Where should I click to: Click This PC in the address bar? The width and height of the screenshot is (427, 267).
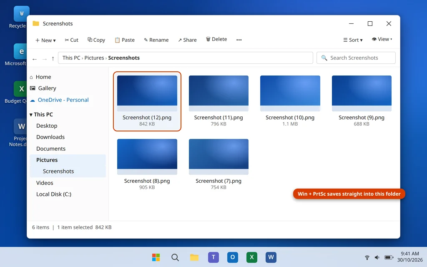click(71, 58)
